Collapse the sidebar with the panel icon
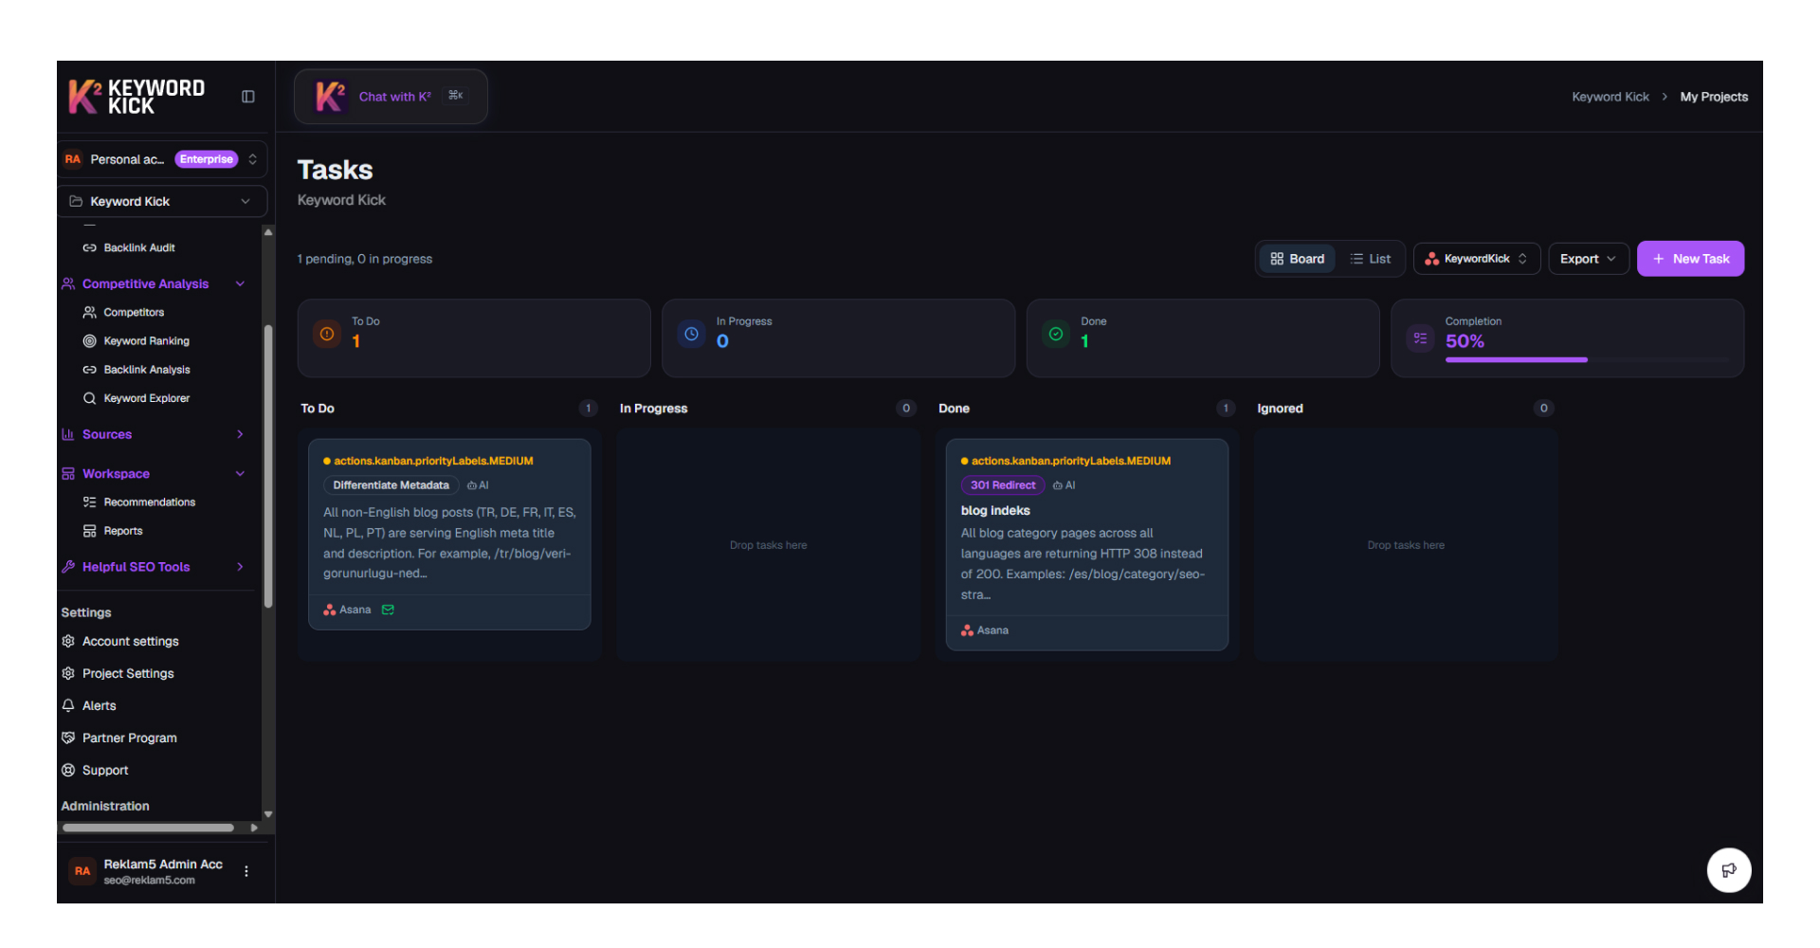 coord(248,97)
